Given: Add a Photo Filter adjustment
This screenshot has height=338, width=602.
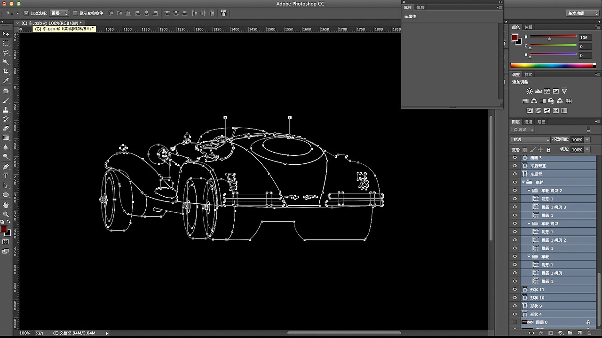Looking at the screenshot, I should [x=551, y=101].
